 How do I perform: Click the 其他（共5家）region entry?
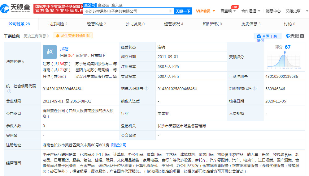[x=54, y=76]
